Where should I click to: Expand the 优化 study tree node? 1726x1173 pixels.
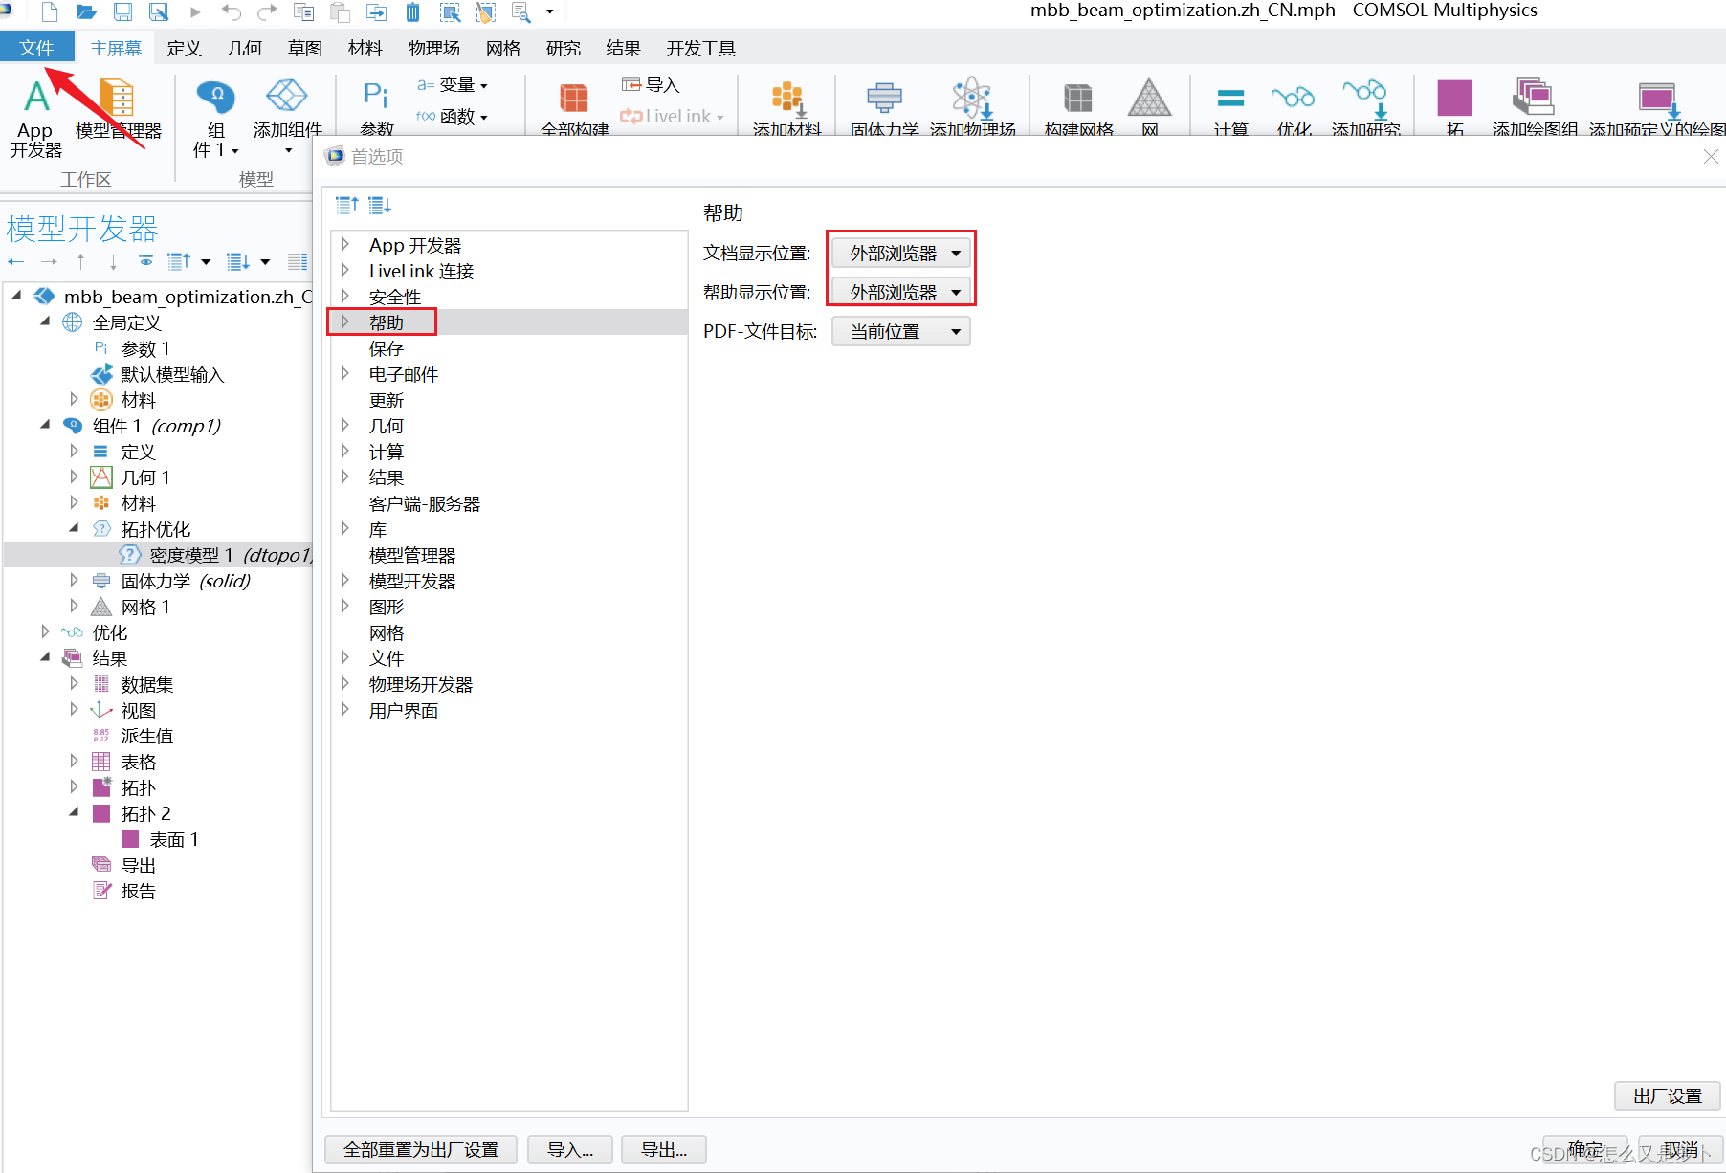45,632
